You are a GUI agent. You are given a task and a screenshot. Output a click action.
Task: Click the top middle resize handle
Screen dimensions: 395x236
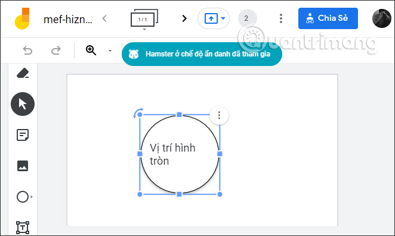coord(179,115)
